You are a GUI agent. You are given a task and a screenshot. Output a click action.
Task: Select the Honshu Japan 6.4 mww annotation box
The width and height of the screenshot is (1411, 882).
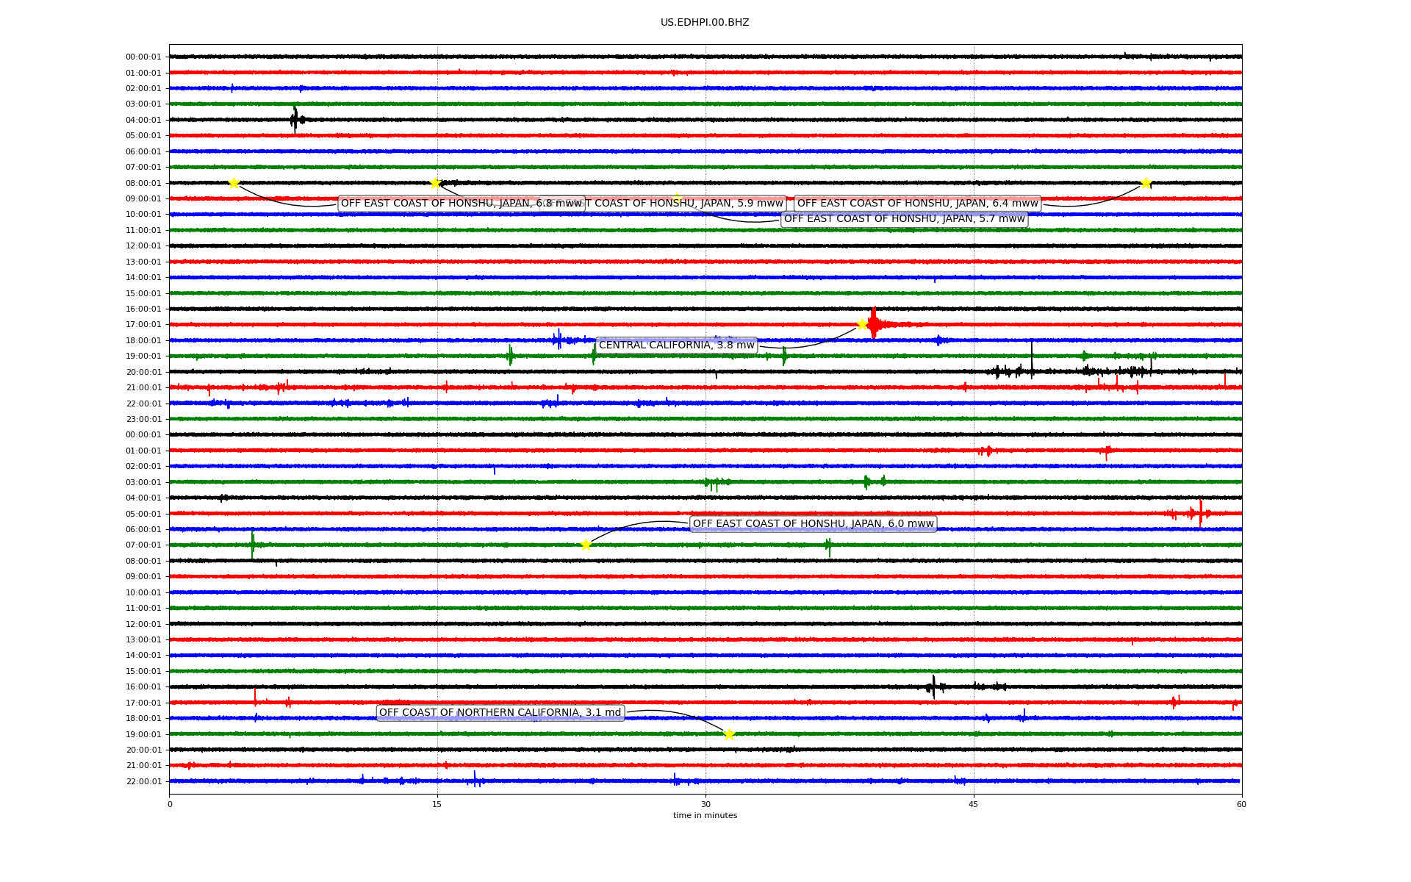(917, 204)
